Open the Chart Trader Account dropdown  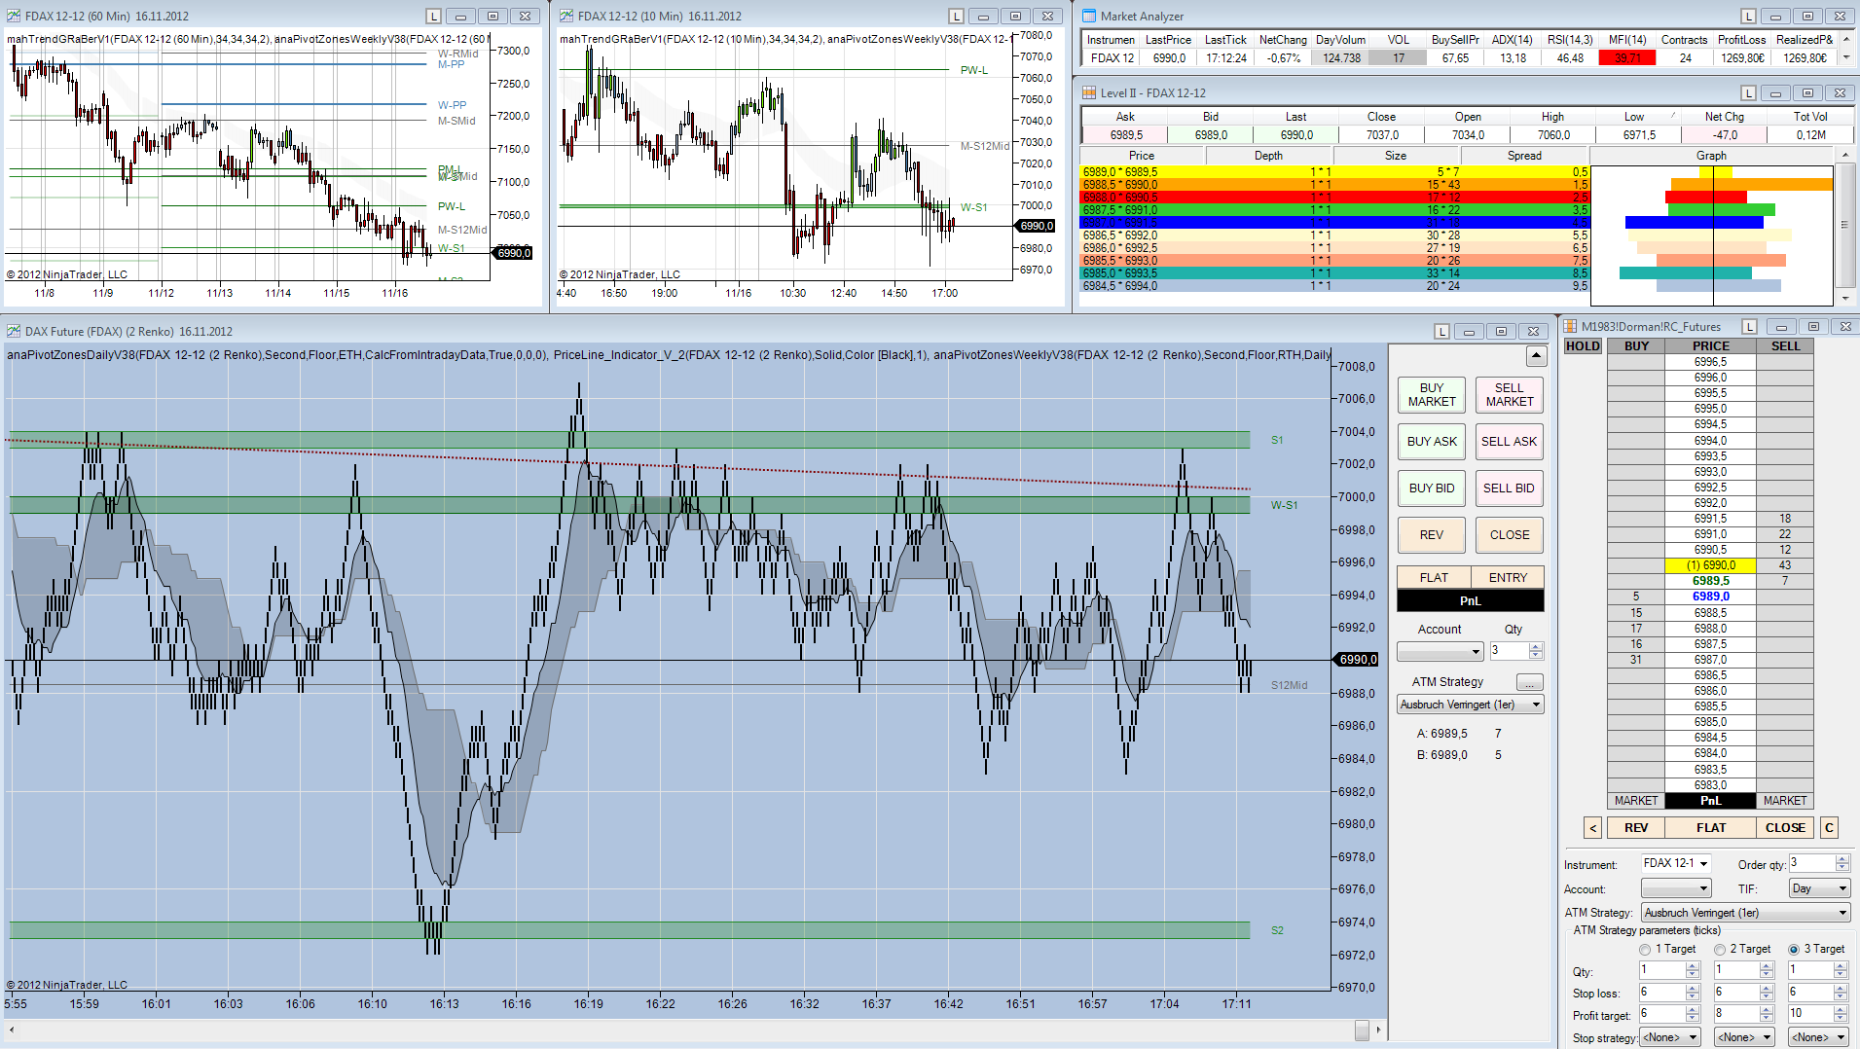point(1441,651)
